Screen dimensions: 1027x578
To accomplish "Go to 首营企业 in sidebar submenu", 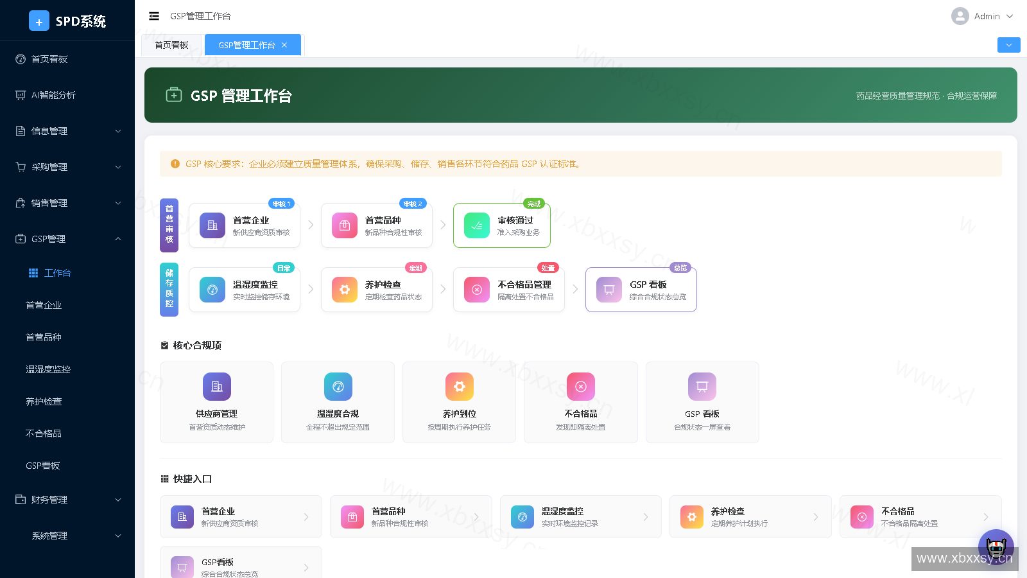I will click(67, 305).
